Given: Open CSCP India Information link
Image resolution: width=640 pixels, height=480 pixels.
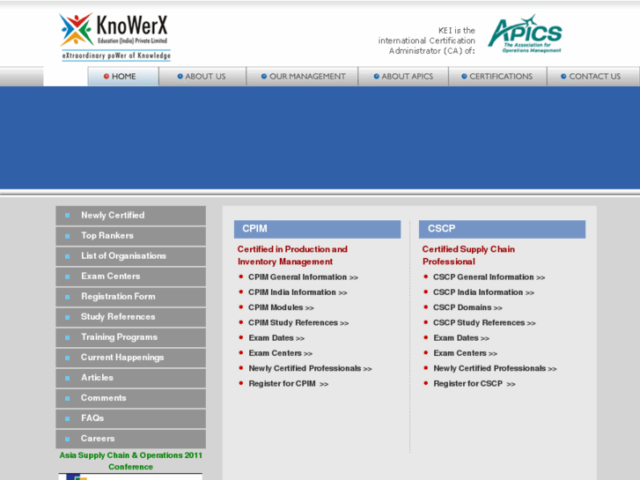Looking at the screenshot, I should pyautogui.click(x=483, y=292).
